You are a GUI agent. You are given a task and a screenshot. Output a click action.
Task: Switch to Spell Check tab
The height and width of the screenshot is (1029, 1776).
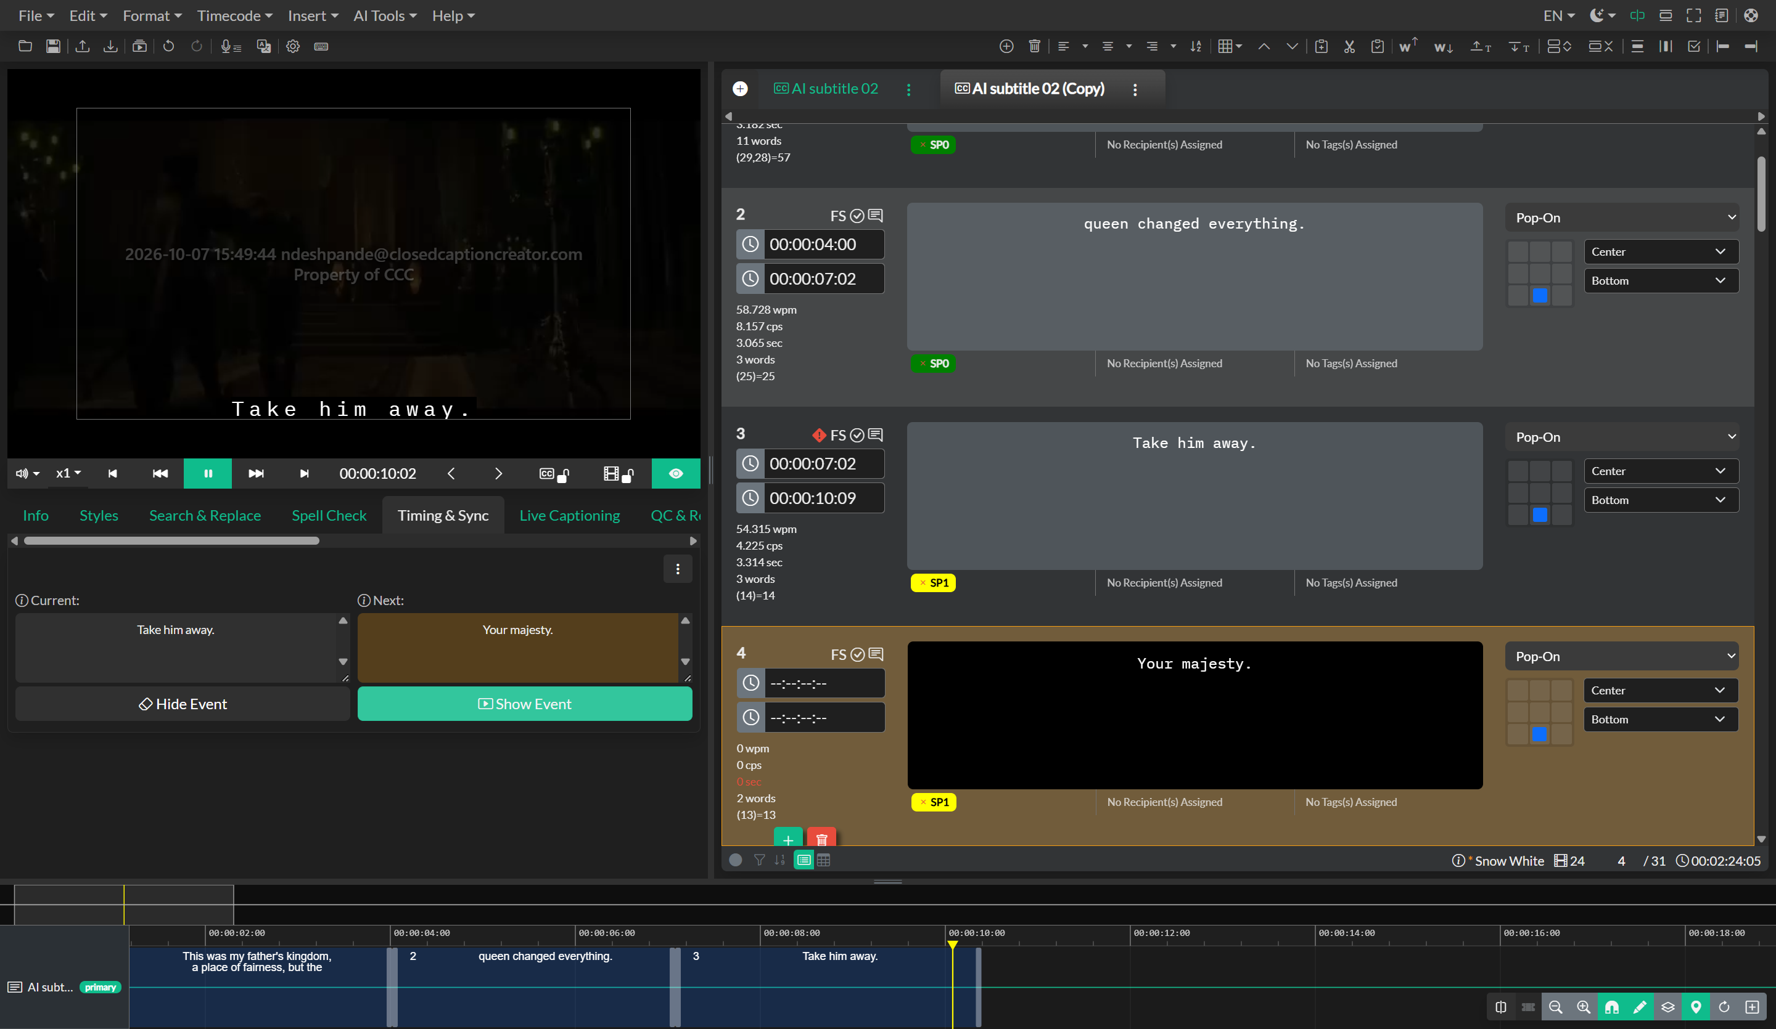329,516
